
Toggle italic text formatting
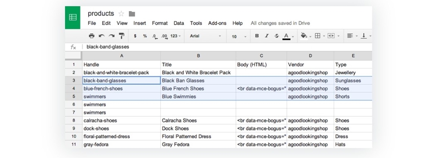267,36
